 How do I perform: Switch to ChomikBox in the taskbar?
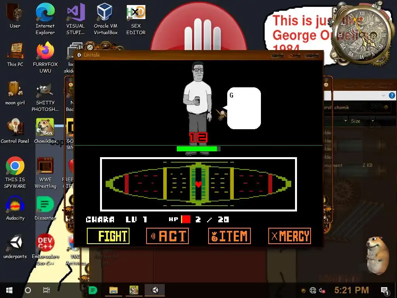click(134, 290)
